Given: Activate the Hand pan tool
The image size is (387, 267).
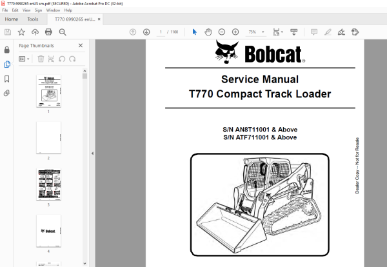Looking at the screenshot, I should pos(208,32).
